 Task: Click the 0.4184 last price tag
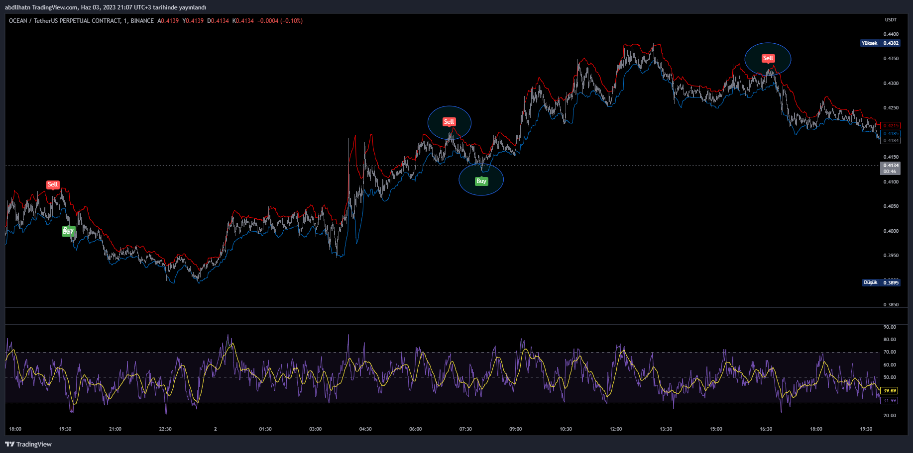(x=891, y=141)
